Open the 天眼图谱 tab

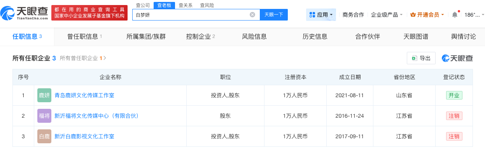pos(416,36)
